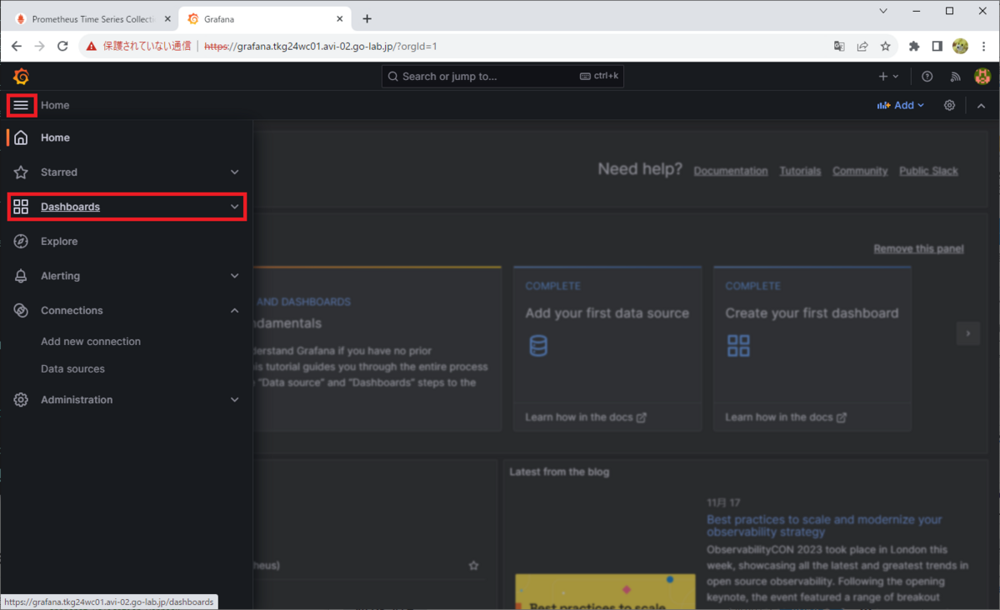Image resolution: width=1000 pixels, height=610 pixels.
Task: Click the Home icon in sidebar
Action: [x=22, y=137]
